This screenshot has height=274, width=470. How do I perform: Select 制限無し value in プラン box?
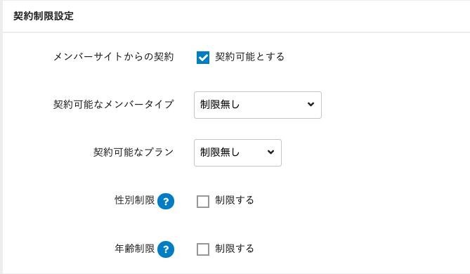220,152
